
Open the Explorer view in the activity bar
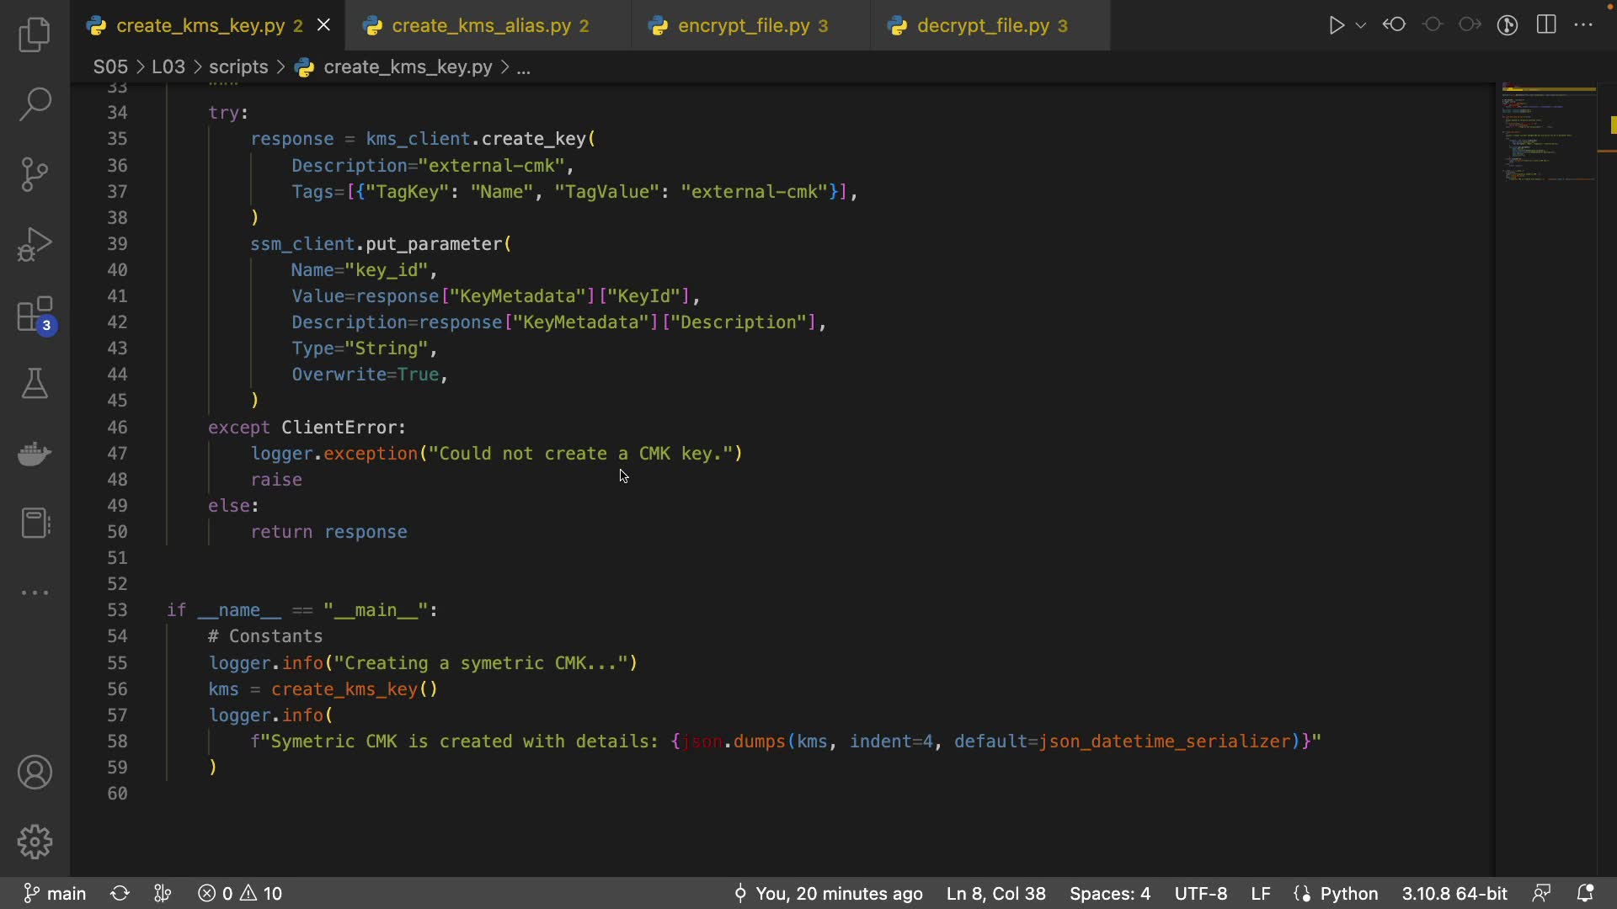(35, 35)
